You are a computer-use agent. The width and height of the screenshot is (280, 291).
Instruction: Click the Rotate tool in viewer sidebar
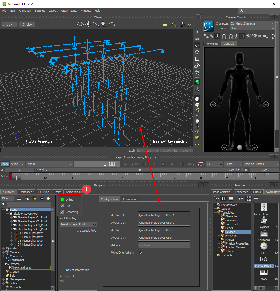(x=197, y=52)
